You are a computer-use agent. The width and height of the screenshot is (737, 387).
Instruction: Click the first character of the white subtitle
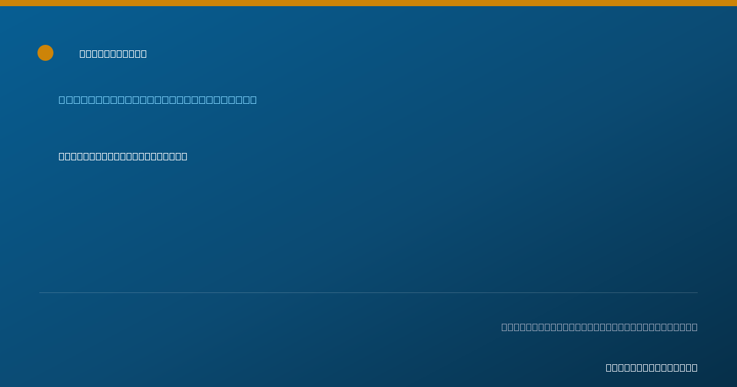coord(62,156)
